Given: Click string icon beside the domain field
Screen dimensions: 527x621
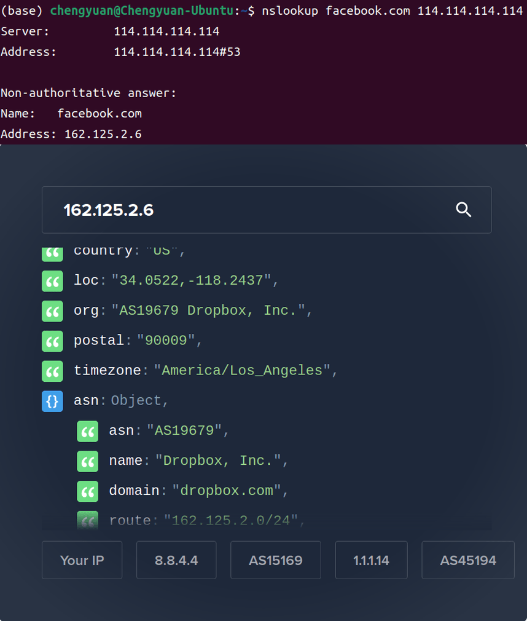Looking at the screenshot, I should (x=87, y=491).
